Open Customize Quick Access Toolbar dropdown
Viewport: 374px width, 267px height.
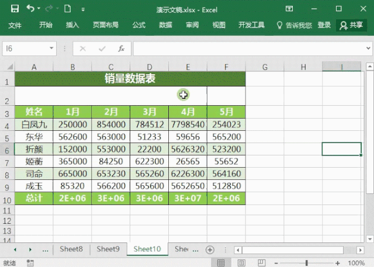[x=83, y=9]
